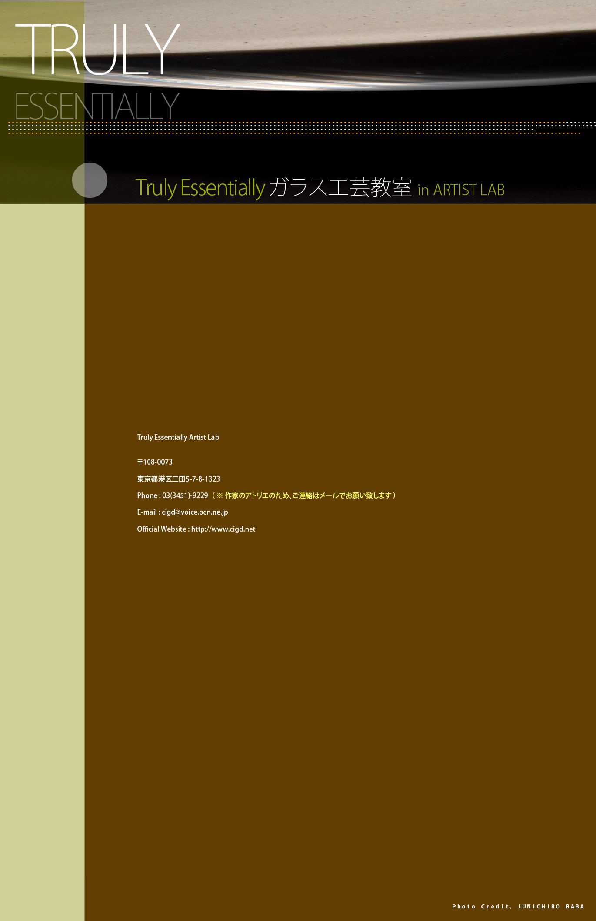This screenshot has width=596, height=921.
Task: Click the orange dotted segment at divider's end
Action: point(558,133)
